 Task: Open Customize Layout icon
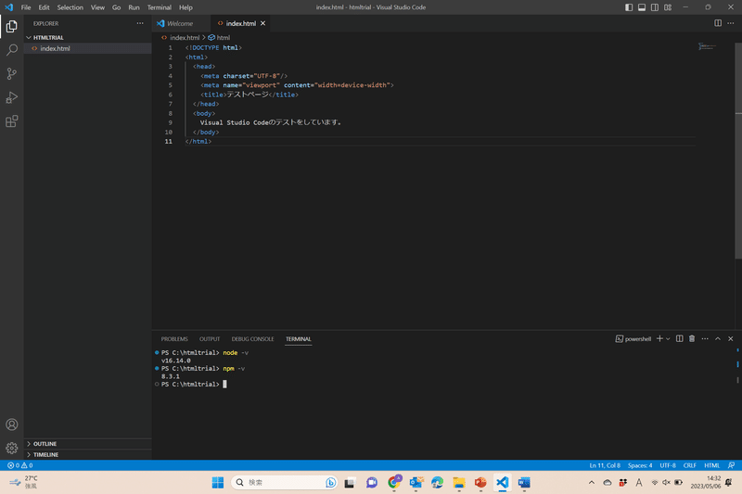tap(668, 7)
